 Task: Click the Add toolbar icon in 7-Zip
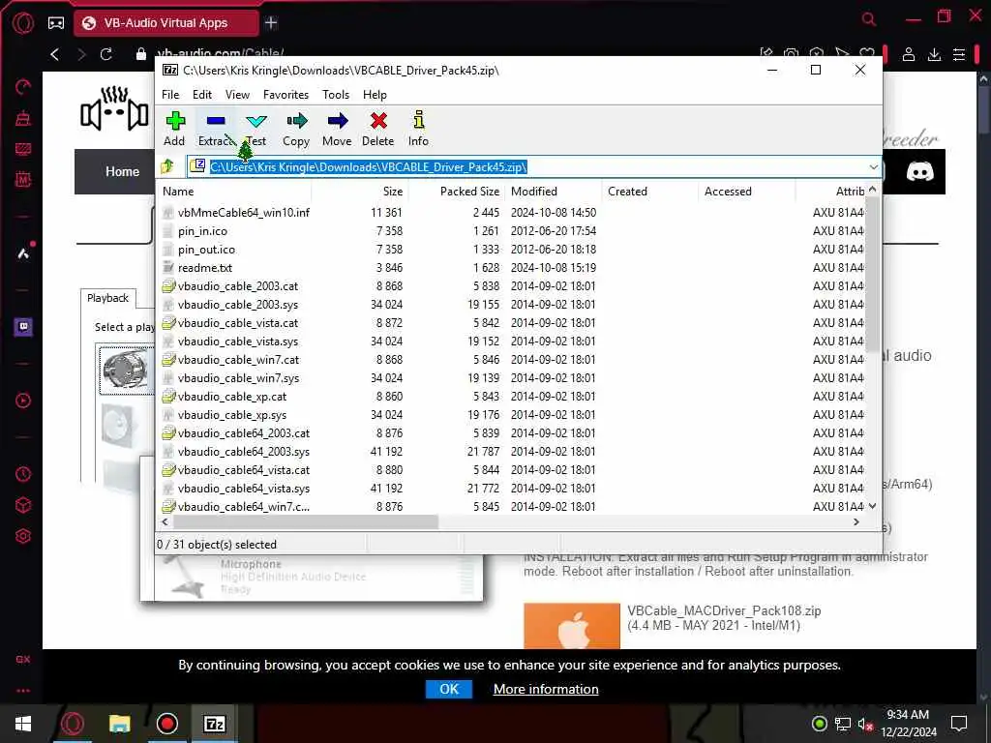[x=174, y=129]
